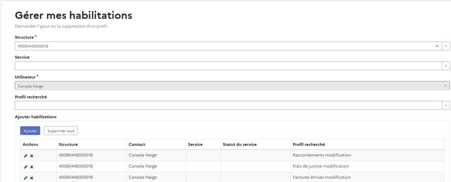Image resolution: width=451 pixels, height=182 pixels.
Task: Open the Service dropdown arrow
Action: [446, 66]
